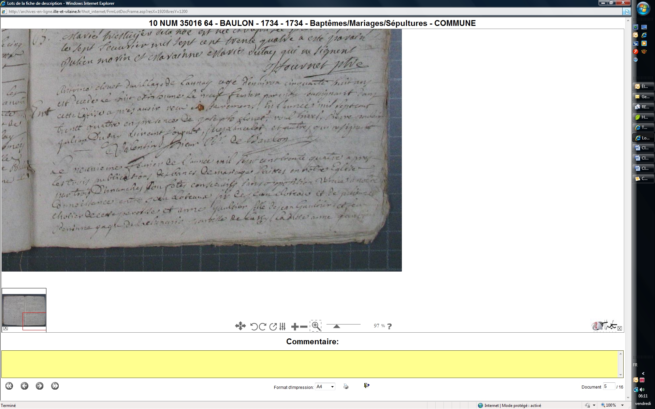Select the pan/move image tool
This screenshot has width=655, height=409.
(x=240, y=326)
